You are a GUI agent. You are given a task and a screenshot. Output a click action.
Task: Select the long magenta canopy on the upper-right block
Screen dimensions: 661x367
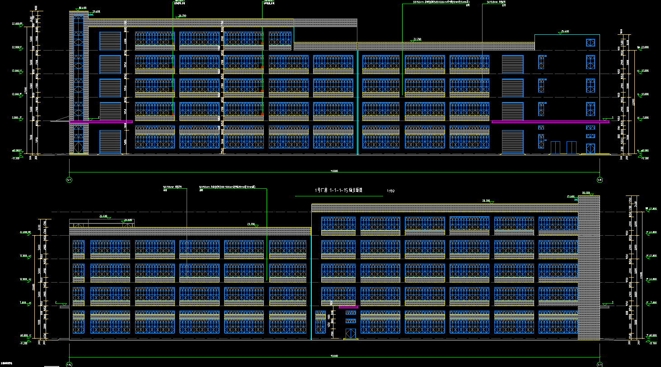click(x=550, y=122)
